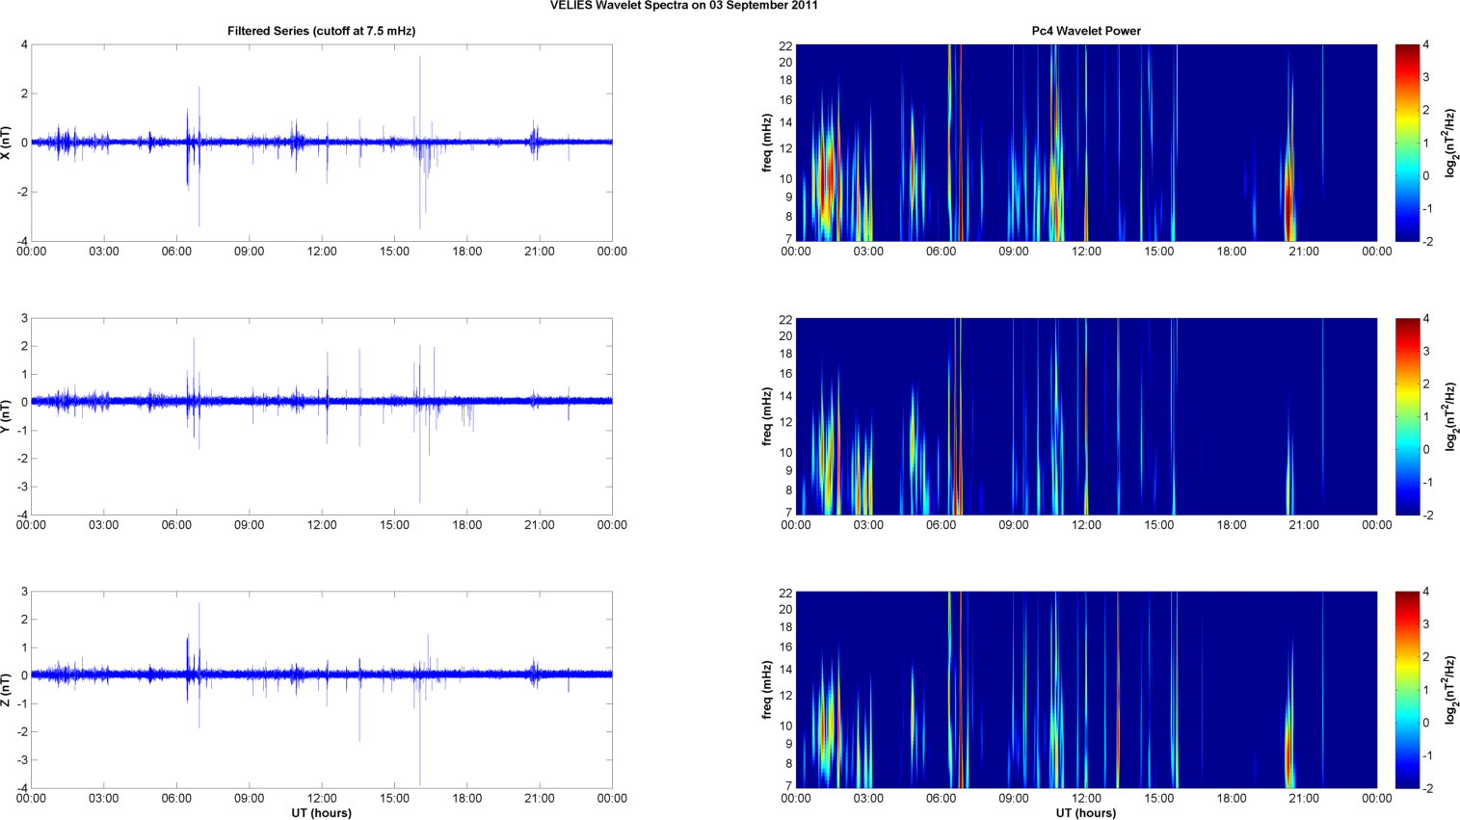This screenshot has width=1460, height=820.
Task: Click the Z (nT) axis label
Action: tap(7, 690)
